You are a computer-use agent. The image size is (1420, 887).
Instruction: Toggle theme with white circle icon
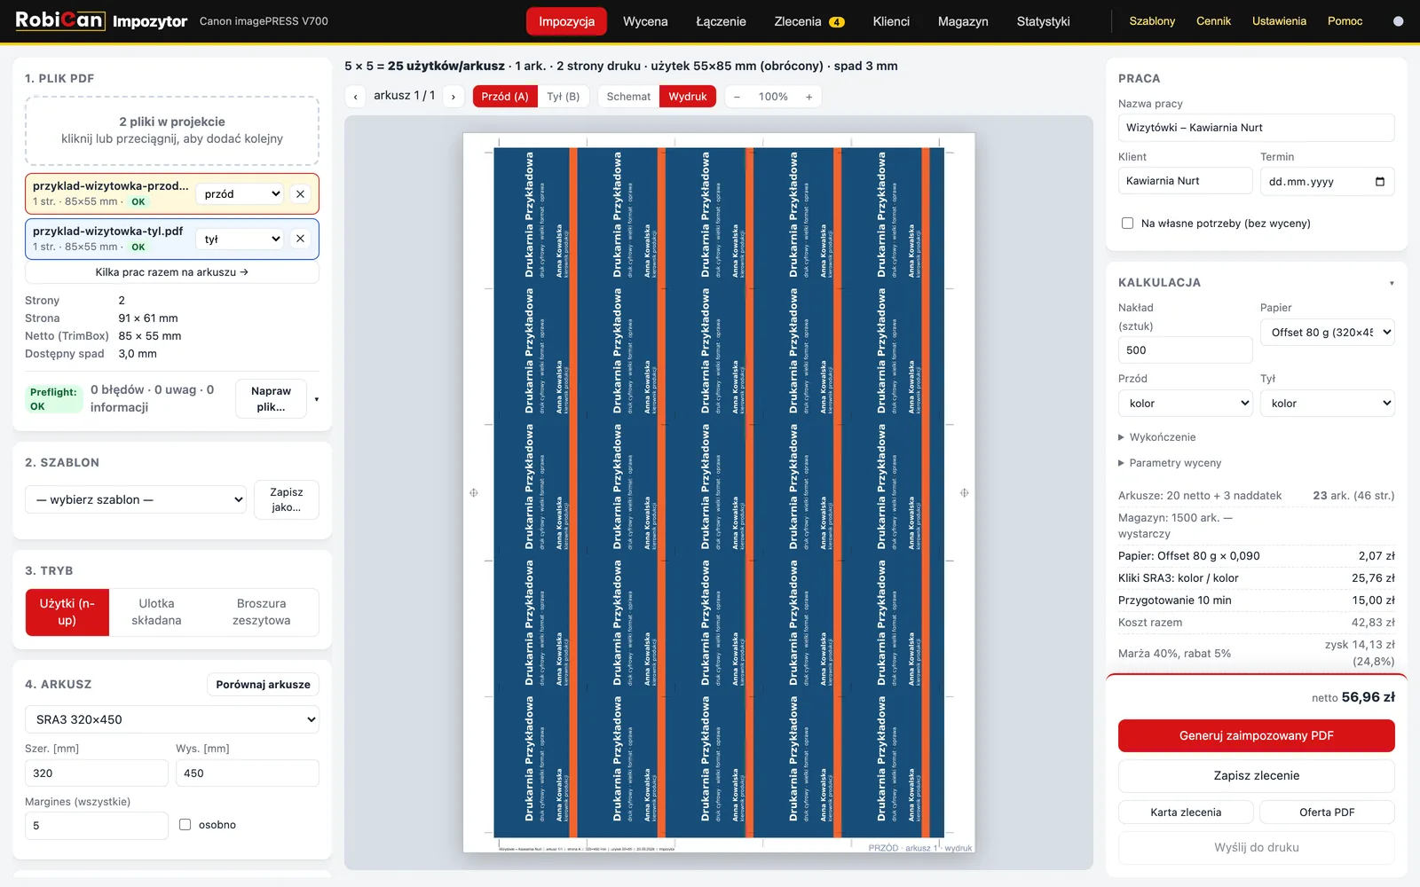pyautogui.click(x=1399, y=21)
